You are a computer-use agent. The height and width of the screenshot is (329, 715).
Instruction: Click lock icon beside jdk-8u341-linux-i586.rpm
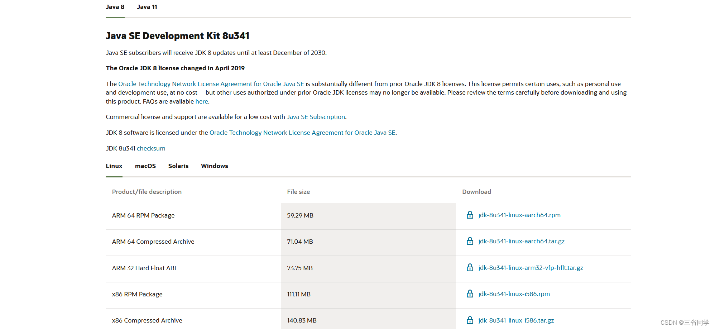pyautogui.click(x=470, y=294)
